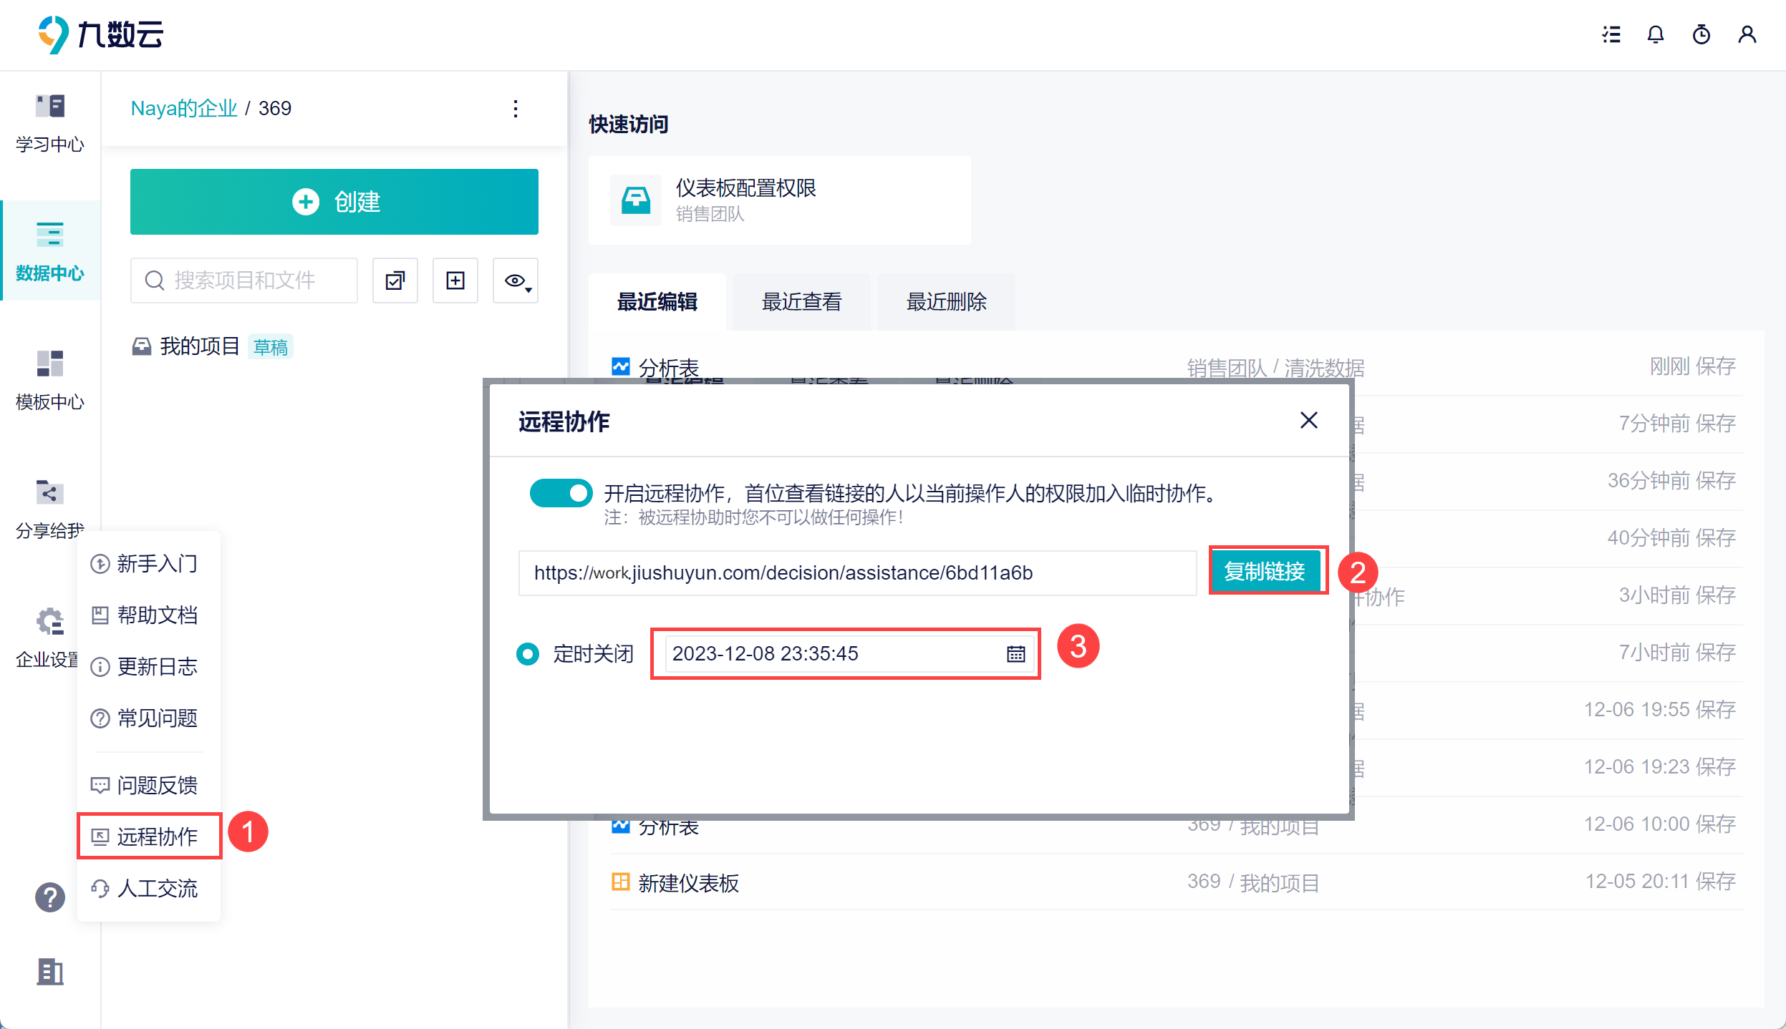Click the 复制链接 button
Image resolution: width=1786 pixels, height=1029 pixels.
[x=1265, y=571]
